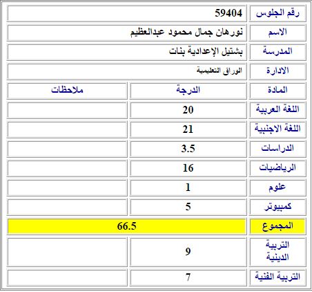Screen dimensions: 312x292
Task: Click the الدرجة column header
Action: pos(188,91)
